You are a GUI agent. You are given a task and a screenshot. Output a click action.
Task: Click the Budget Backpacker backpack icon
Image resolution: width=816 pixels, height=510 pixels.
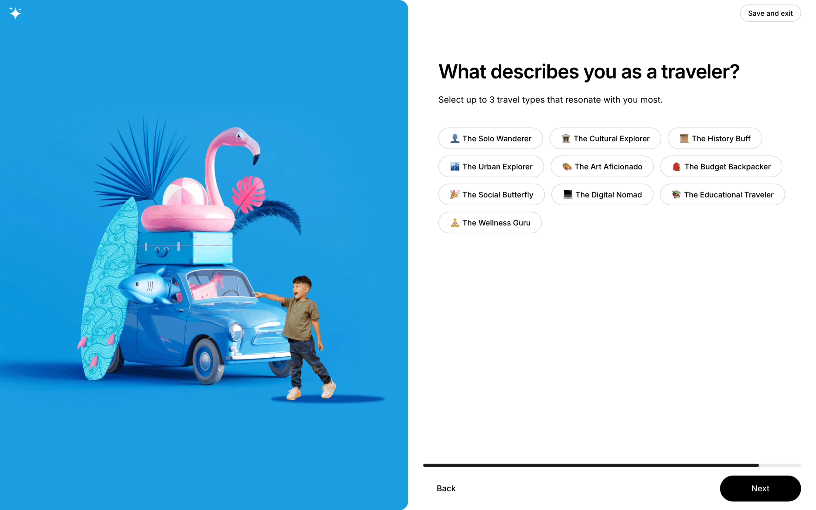click(x=676, y=167)
